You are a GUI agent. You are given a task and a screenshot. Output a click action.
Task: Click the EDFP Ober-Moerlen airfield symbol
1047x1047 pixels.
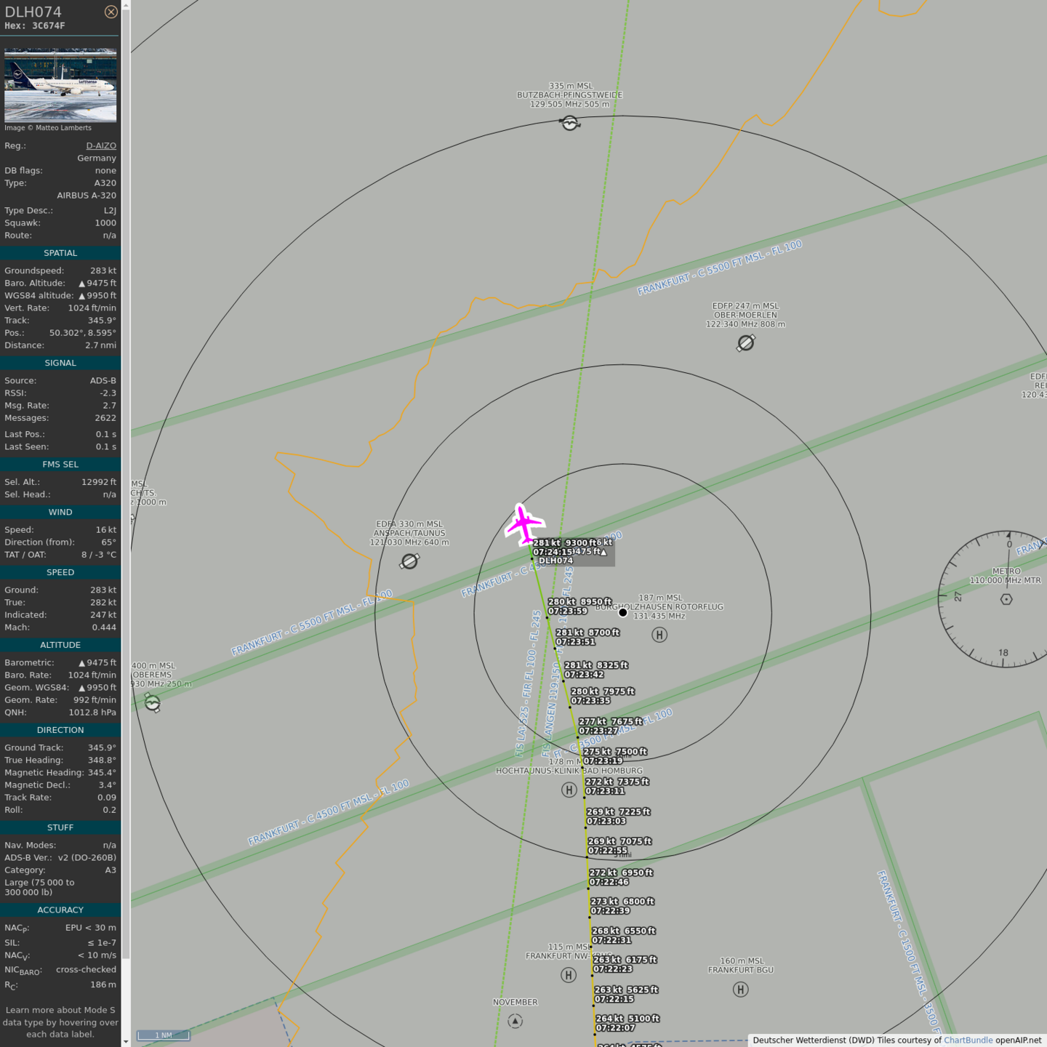coord(746,342)
